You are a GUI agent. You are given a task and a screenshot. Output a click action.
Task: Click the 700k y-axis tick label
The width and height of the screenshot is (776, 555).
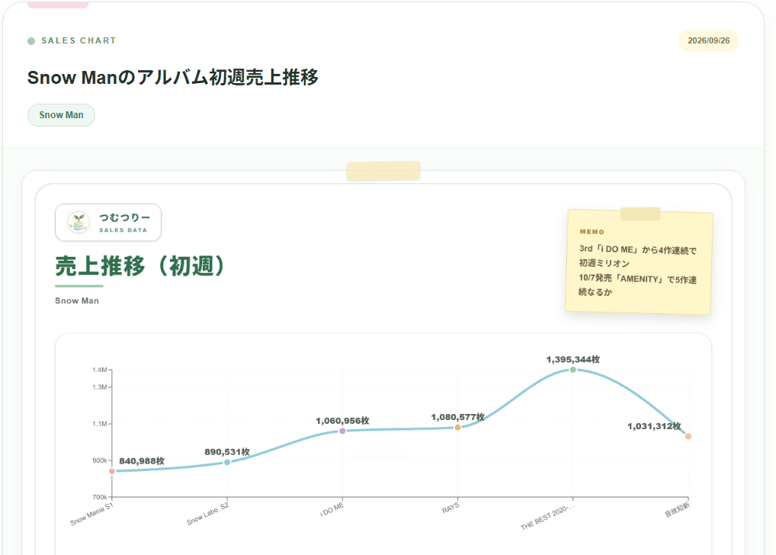click(99, 497)
